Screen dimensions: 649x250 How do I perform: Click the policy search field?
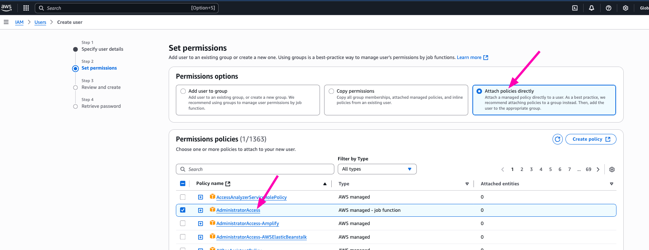(255, 169)
